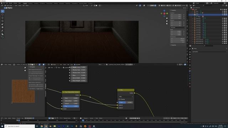Select the Measure tool

[2, 34]
